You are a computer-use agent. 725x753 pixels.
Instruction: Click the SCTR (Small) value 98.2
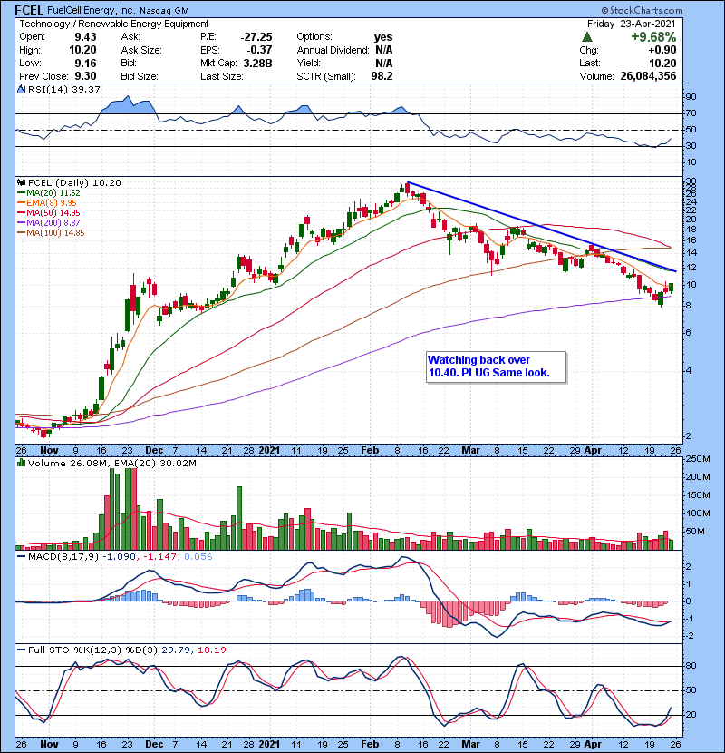[x=382, y=76]
